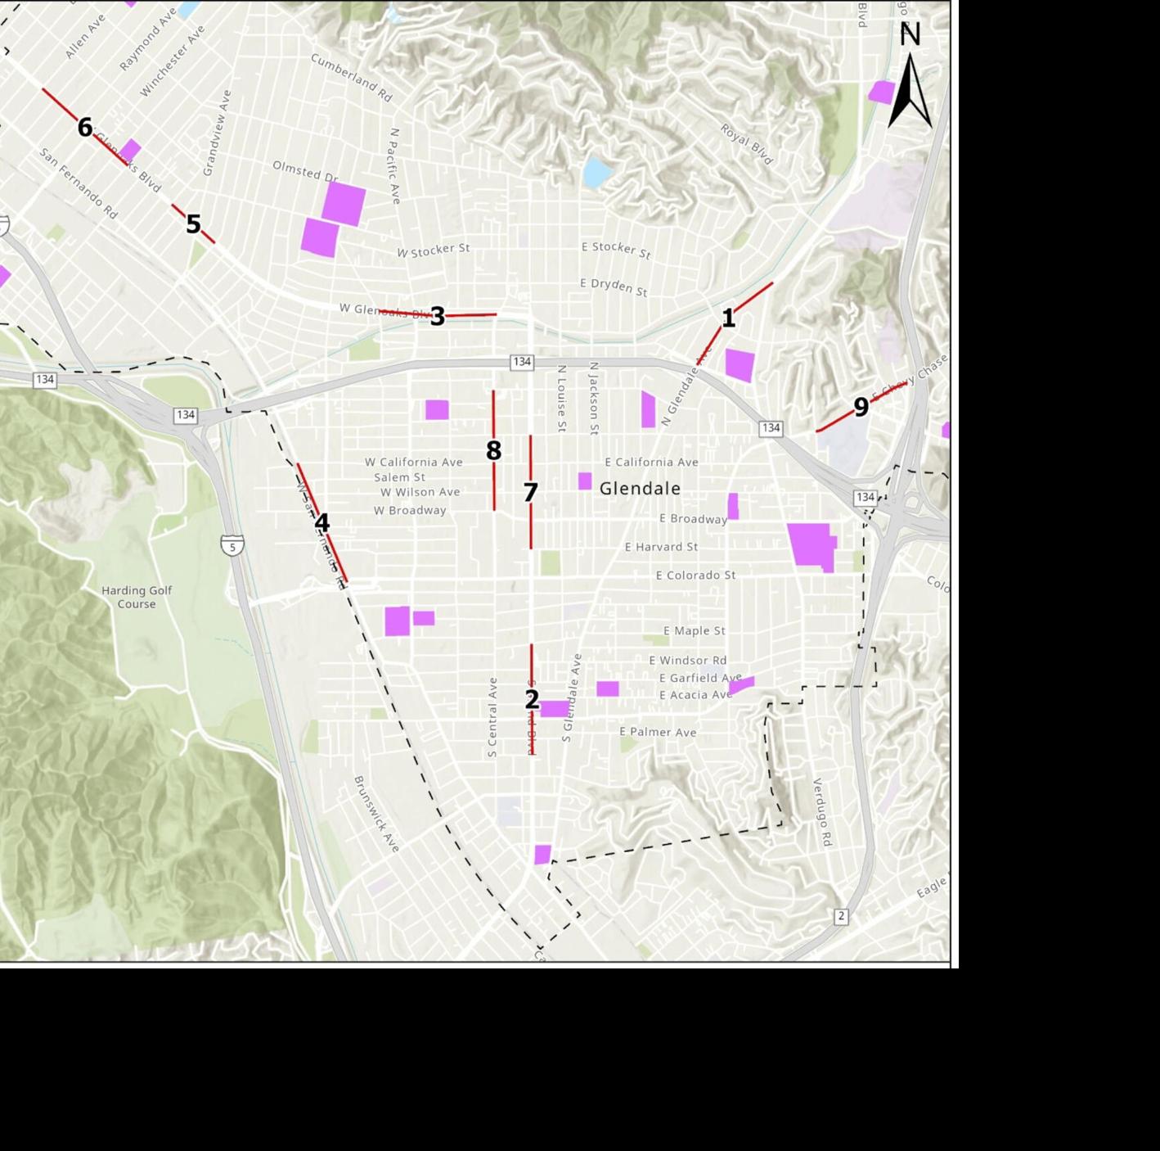Image resolution: width=1160 pixels, height=1151 pixels.
Task: Click the Glendale city label
Action: 640,489
